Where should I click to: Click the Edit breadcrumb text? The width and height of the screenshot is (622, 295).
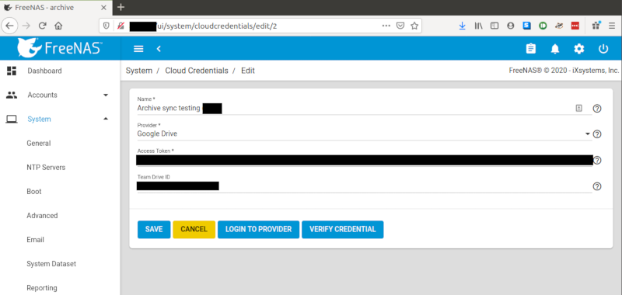(248, 71)
